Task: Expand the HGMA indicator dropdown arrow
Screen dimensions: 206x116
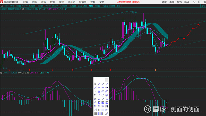Action: coord(23,9)
